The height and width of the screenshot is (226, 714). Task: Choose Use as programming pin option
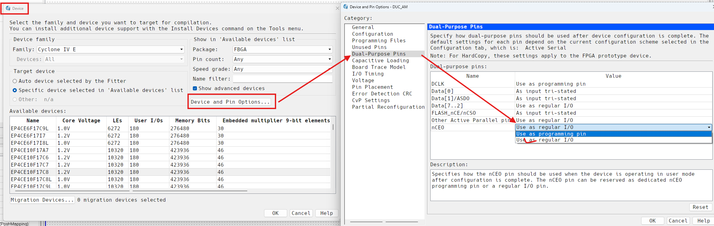click(x=613, y=134)
